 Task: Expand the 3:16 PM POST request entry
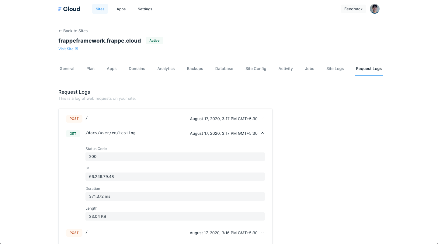click(262, 233)
